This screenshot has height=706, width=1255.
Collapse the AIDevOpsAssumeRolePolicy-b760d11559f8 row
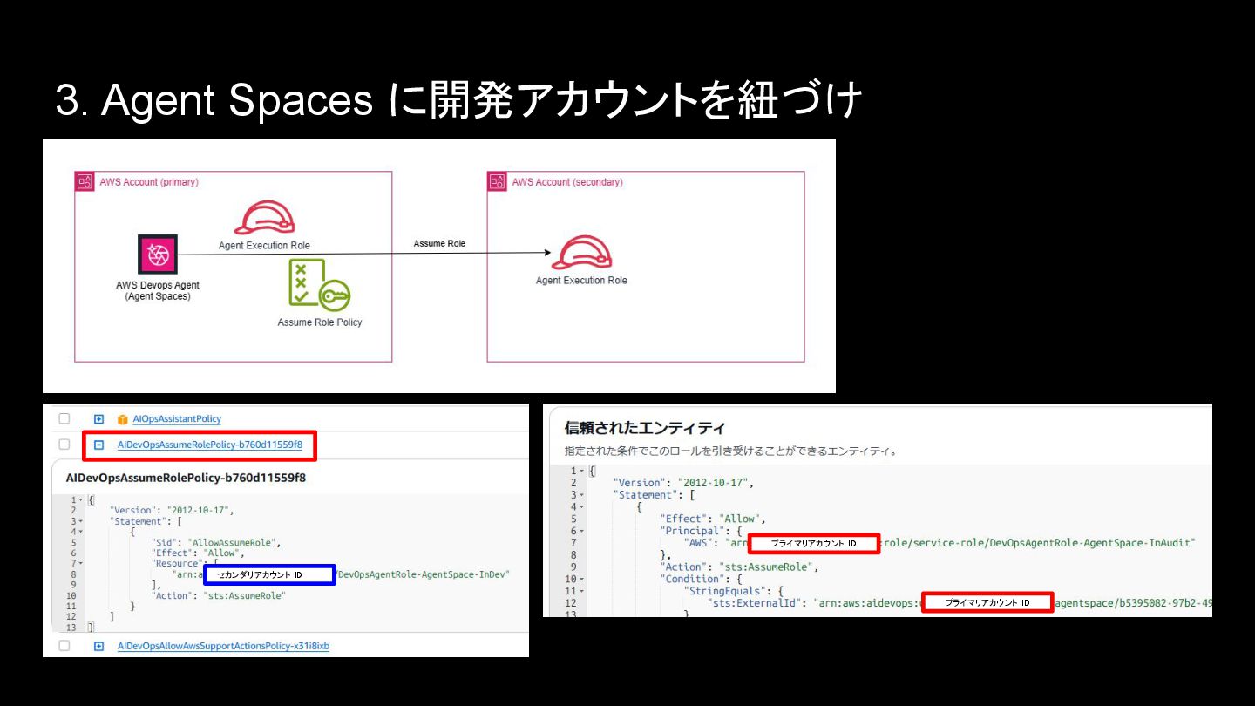click(x=98, y=445)
